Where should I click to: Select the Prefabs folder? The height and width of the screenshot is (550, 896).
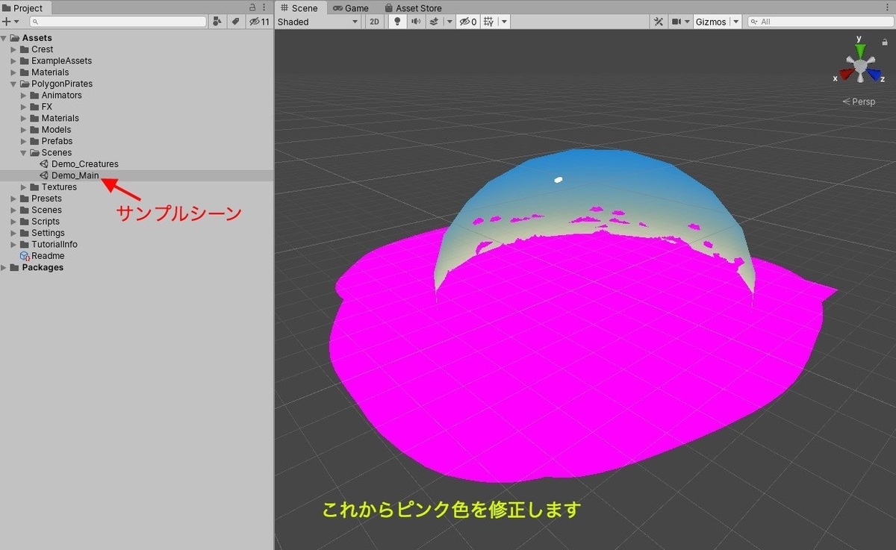pos(57,141)
